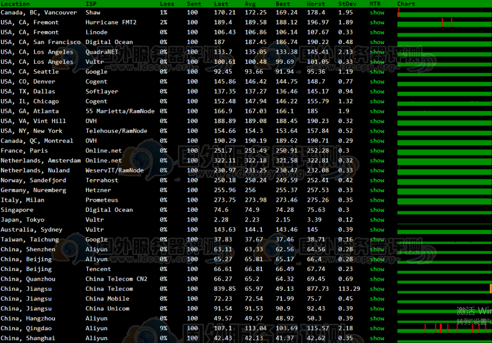Click the Location column header
This screenshot has height=343, width=492.
[x=15, y=4]
